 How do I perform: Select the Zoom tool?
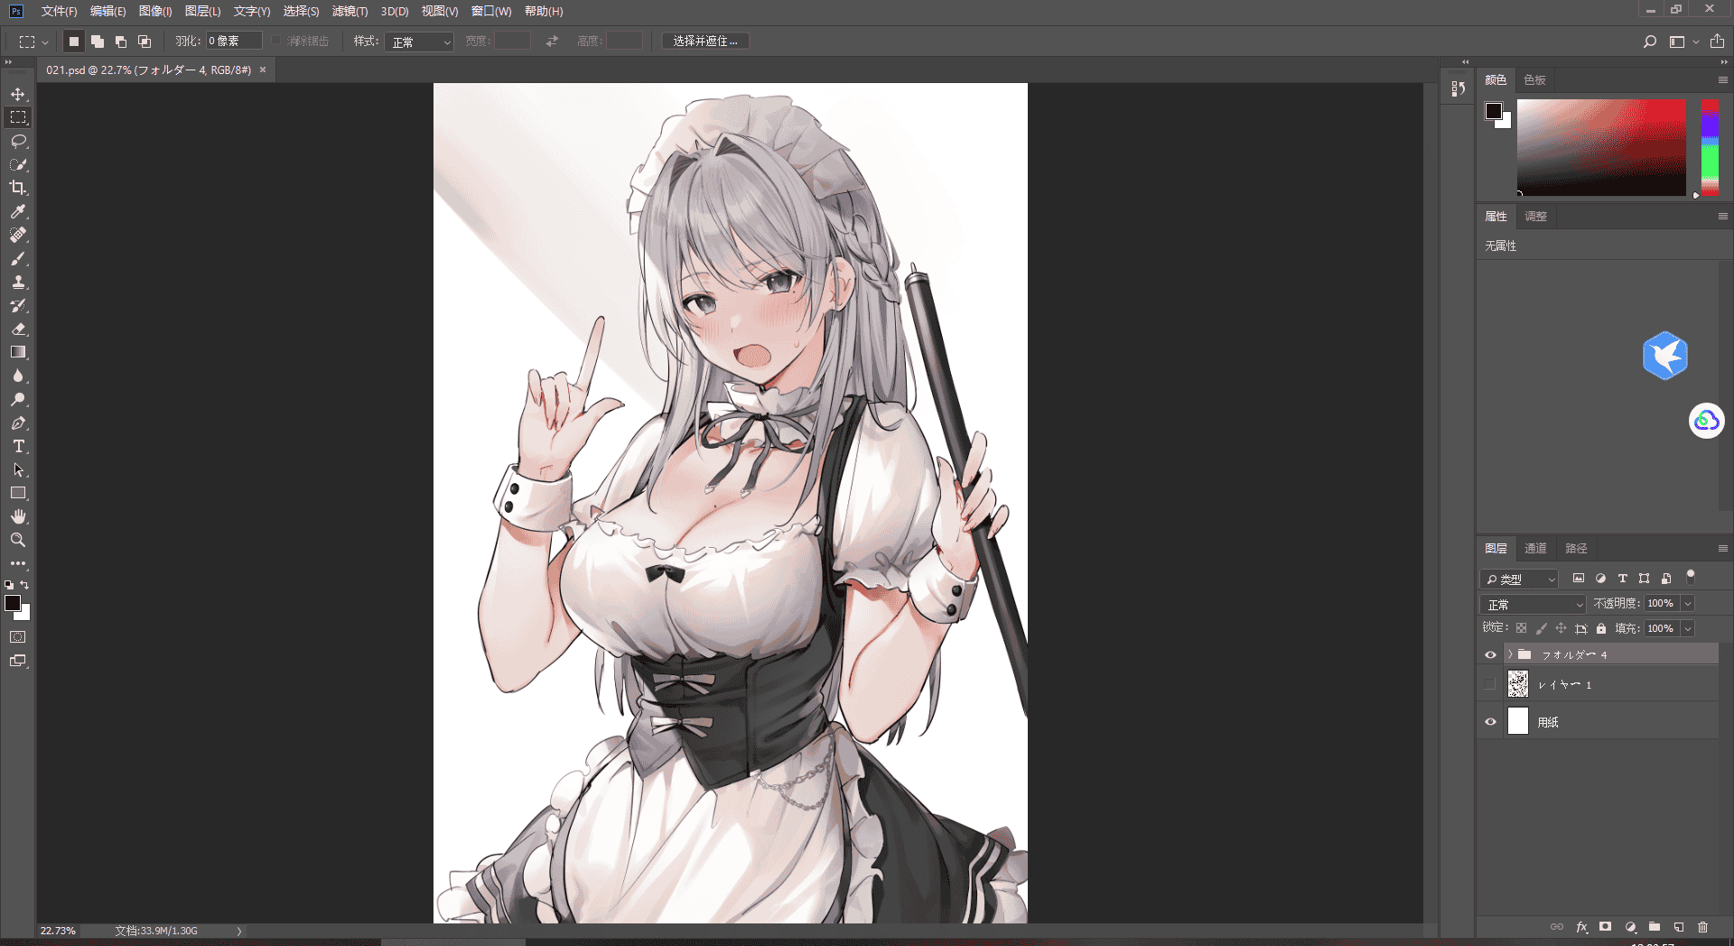[18, 540]
